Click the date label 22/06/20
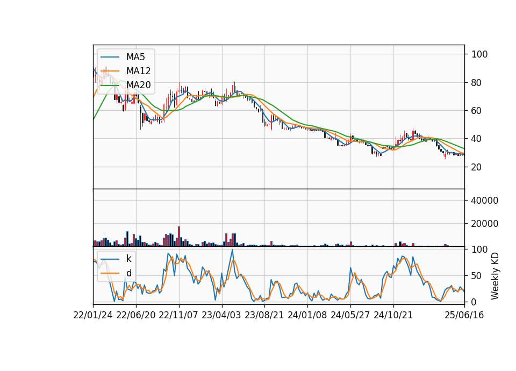Image resolution: width=516 pixels, height=371 pixels. coord(136,315)
